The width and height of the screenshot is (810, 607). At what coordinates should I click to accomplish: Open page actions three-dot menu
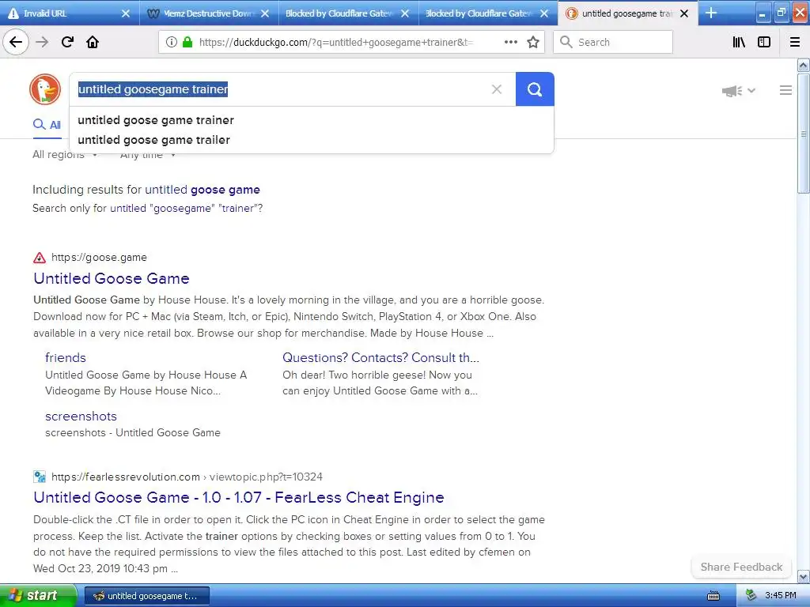pos(510,42)
